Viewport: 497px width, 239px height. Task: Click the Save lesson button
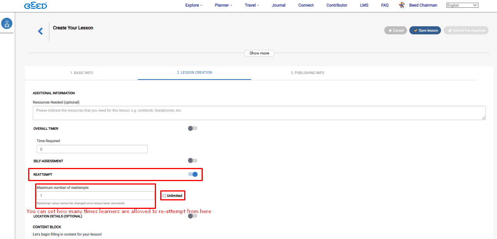(425, 31)
